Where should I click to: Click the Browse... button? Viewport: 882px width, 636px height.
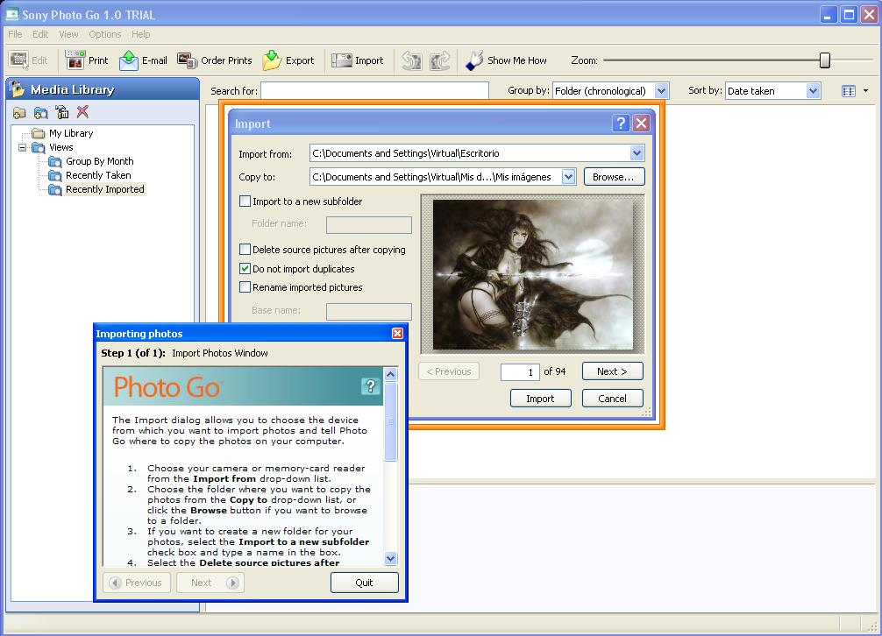click(614, 177)
